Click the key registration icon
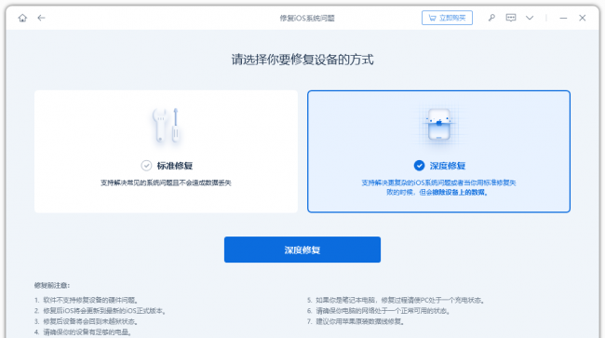 (x=491, y=18)
